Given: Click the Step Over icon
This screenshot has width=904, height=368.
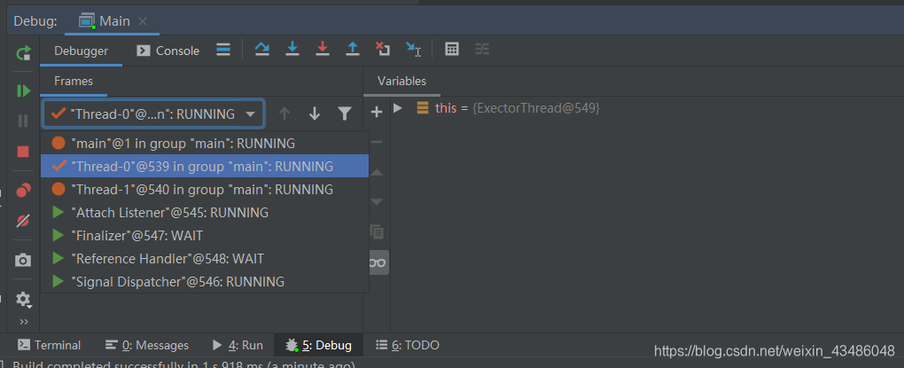Looking at the screenshot, I should [262, 50].
